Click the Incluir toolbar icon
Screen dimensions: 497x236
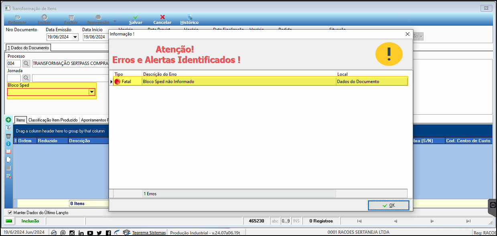45,20
